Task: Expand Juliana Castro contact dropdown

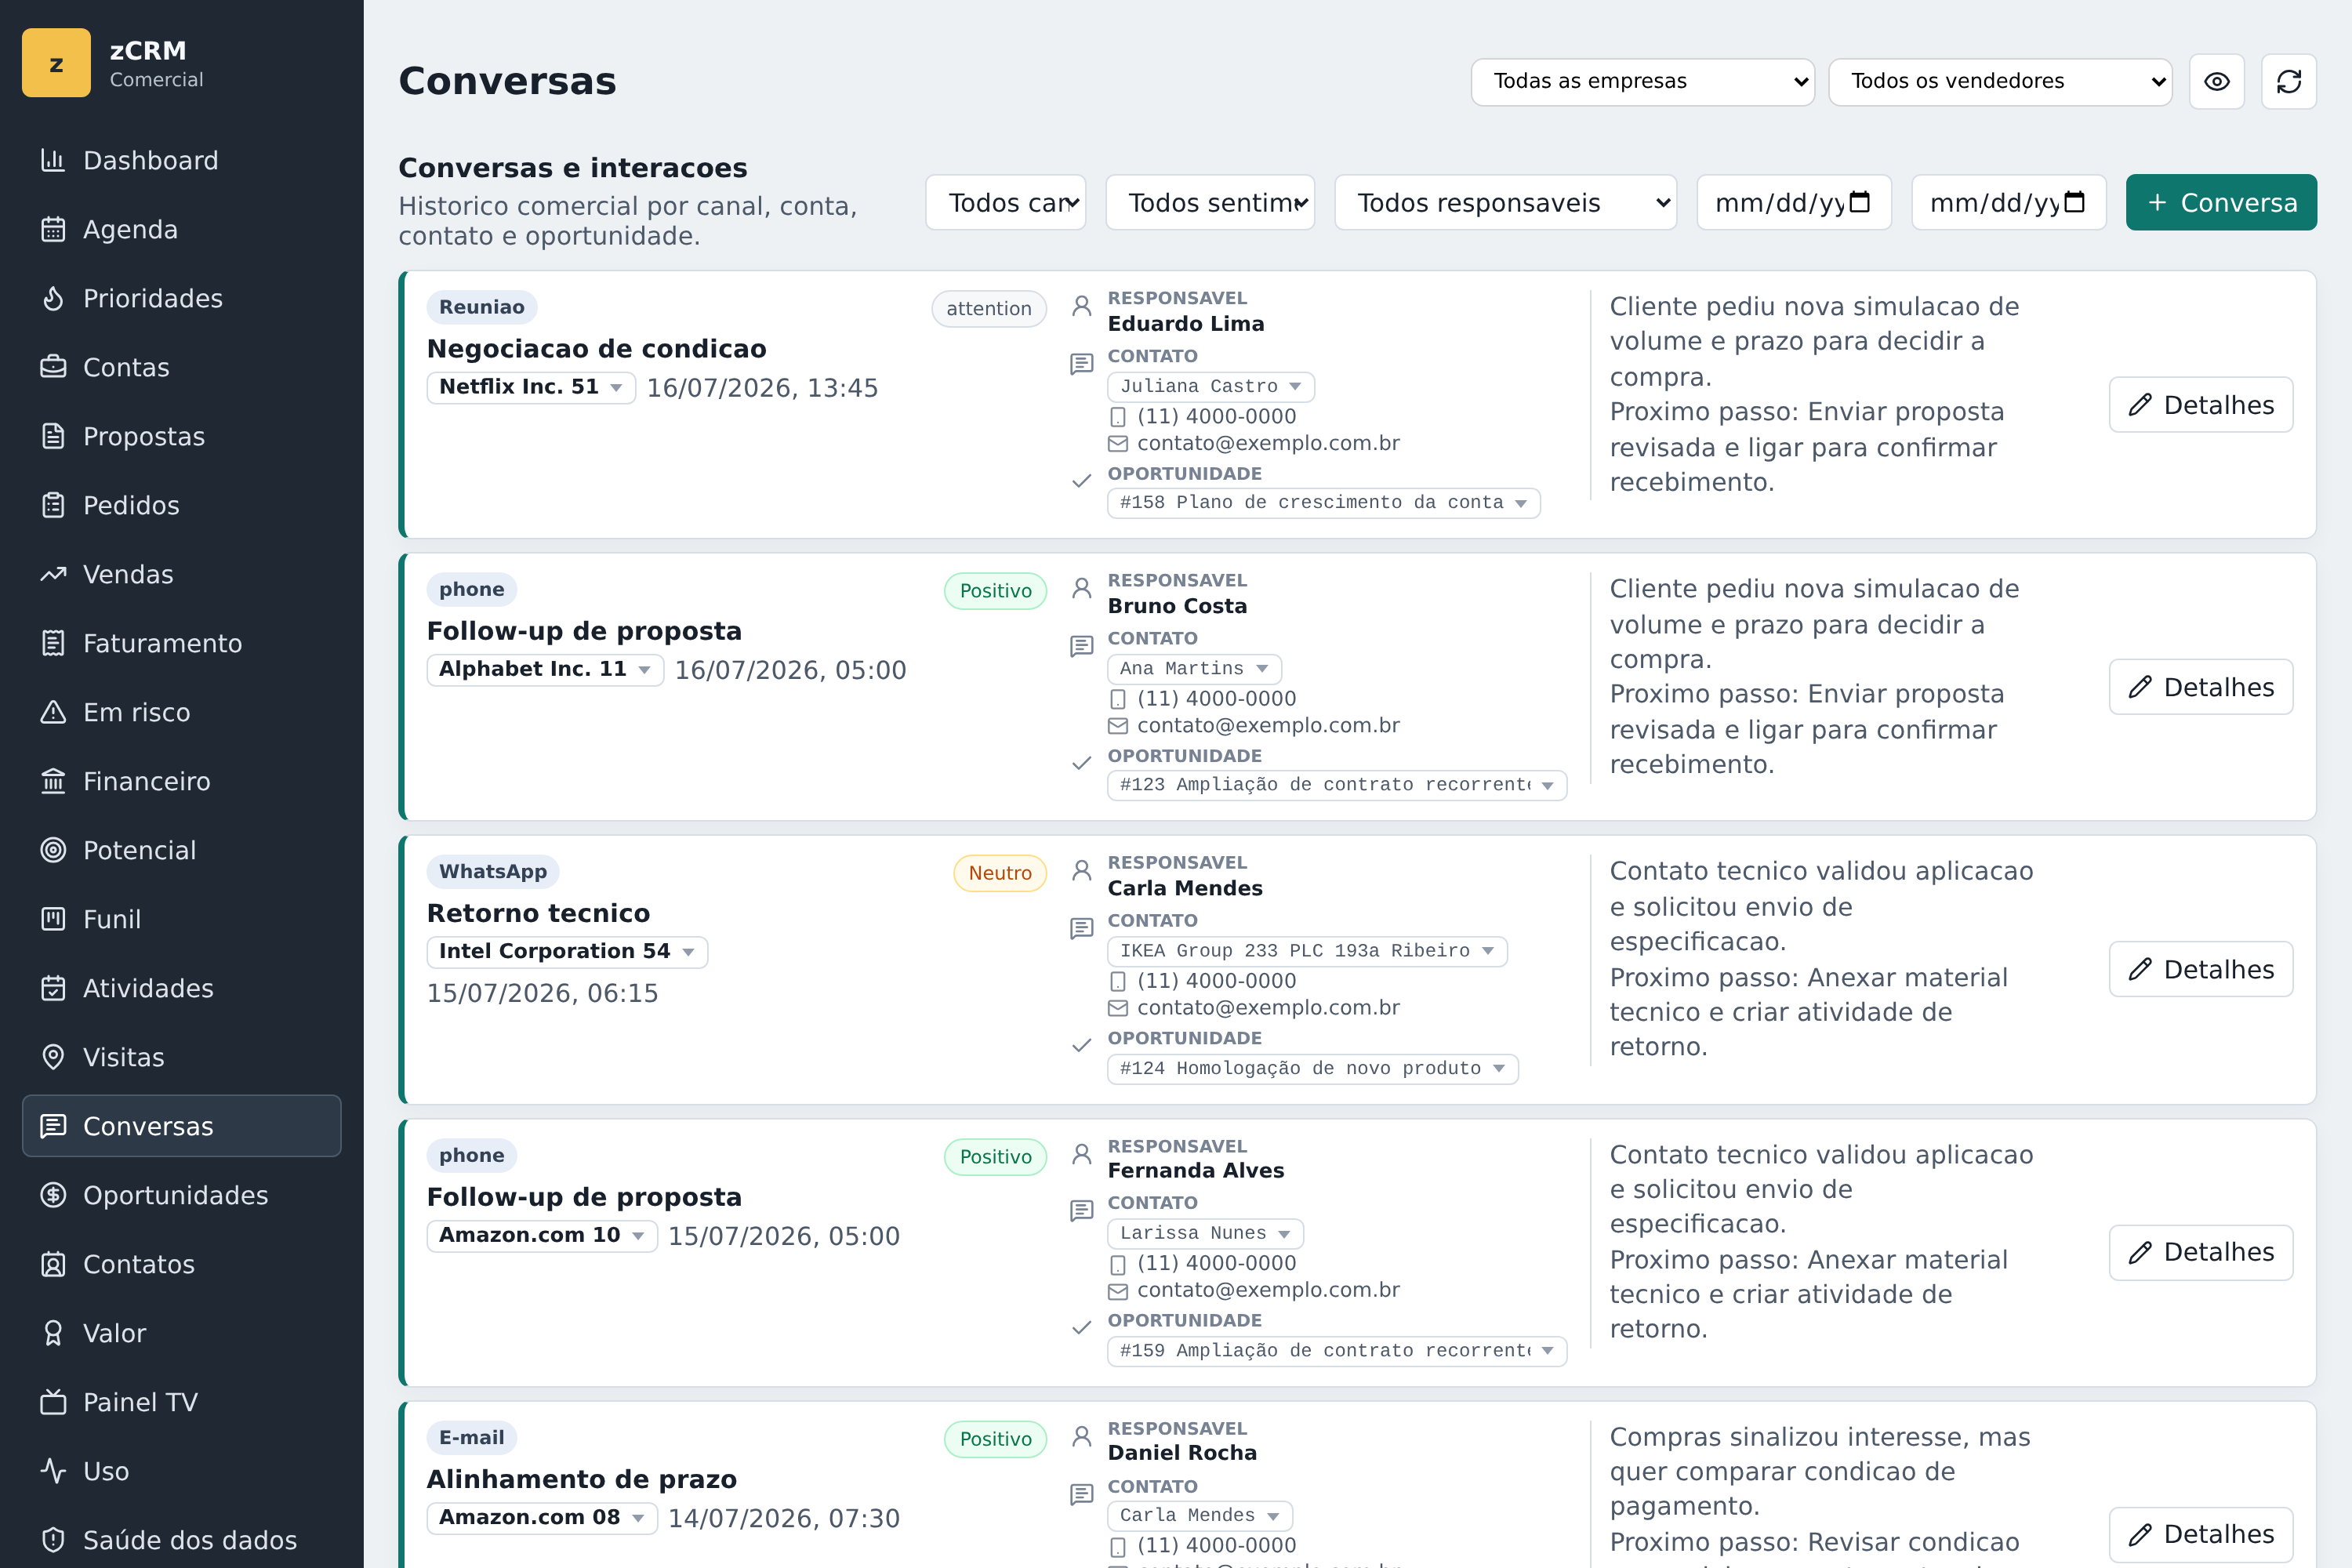Action: click(1211, 386)
